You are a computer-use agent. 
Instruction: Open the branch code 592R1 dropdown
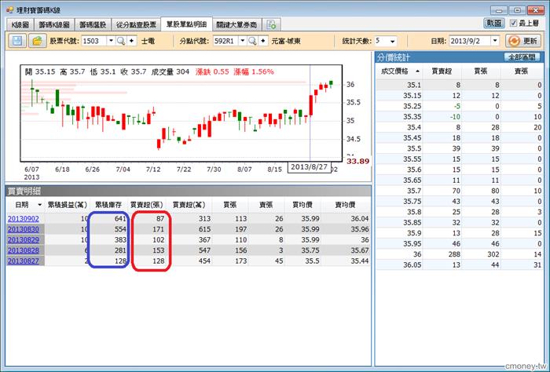click(x=242, y=41)
